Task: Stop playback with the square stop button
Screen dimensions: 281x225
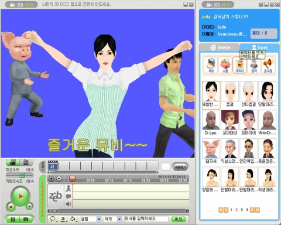Action: 29,206
